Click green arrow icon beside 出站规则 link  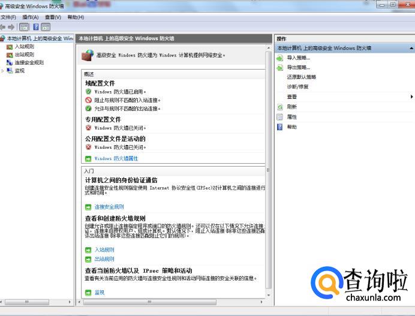tap(88, 260)
